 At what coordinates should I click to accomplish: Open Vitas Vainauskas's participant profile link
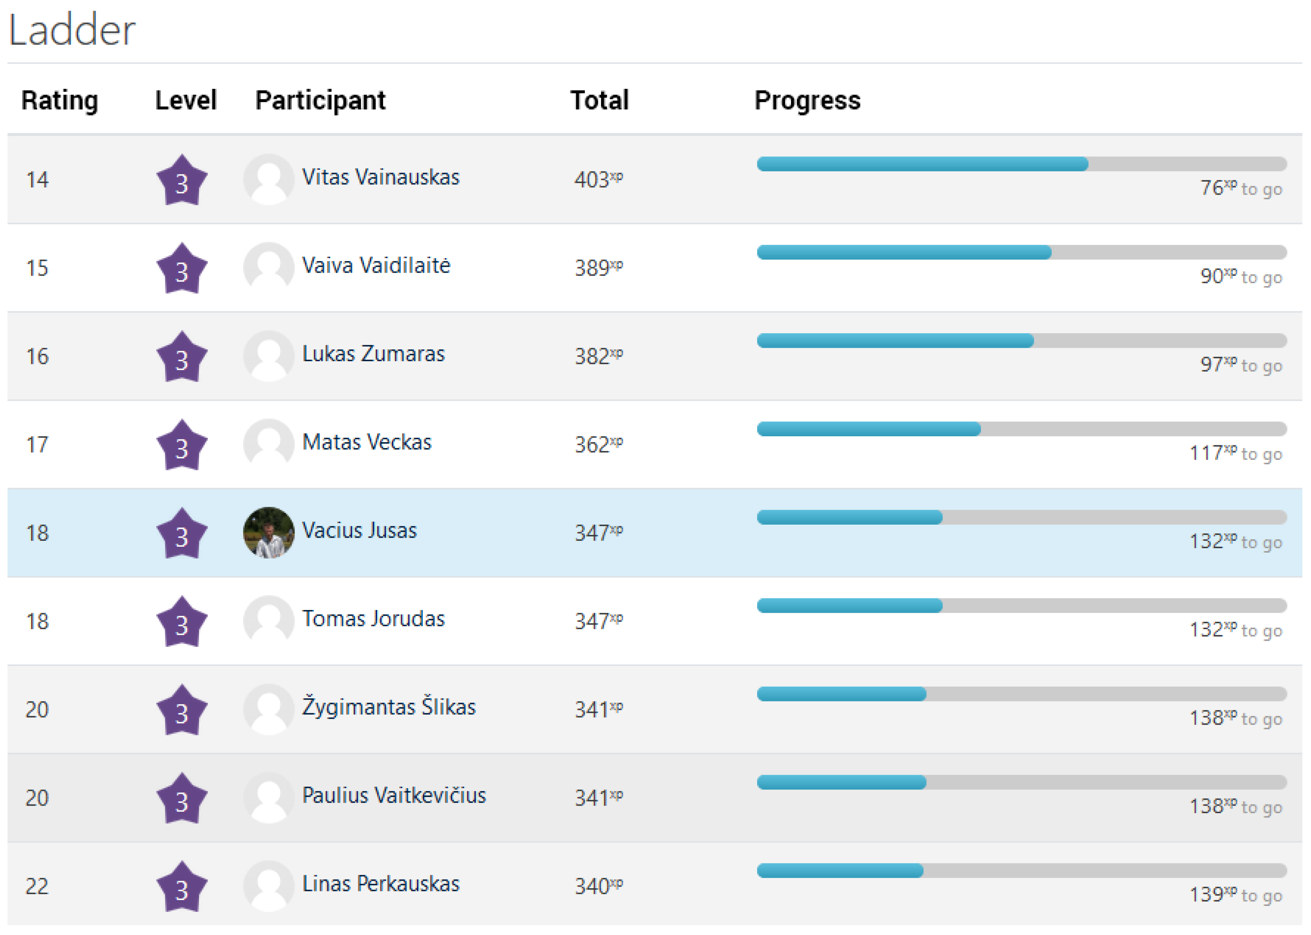380,177
